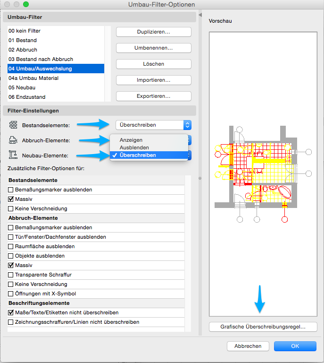Enable Transparente Schraffur checkbox
Image resolution: width=324 pixels, height=363 pixels.
click(x=11, y=275)
